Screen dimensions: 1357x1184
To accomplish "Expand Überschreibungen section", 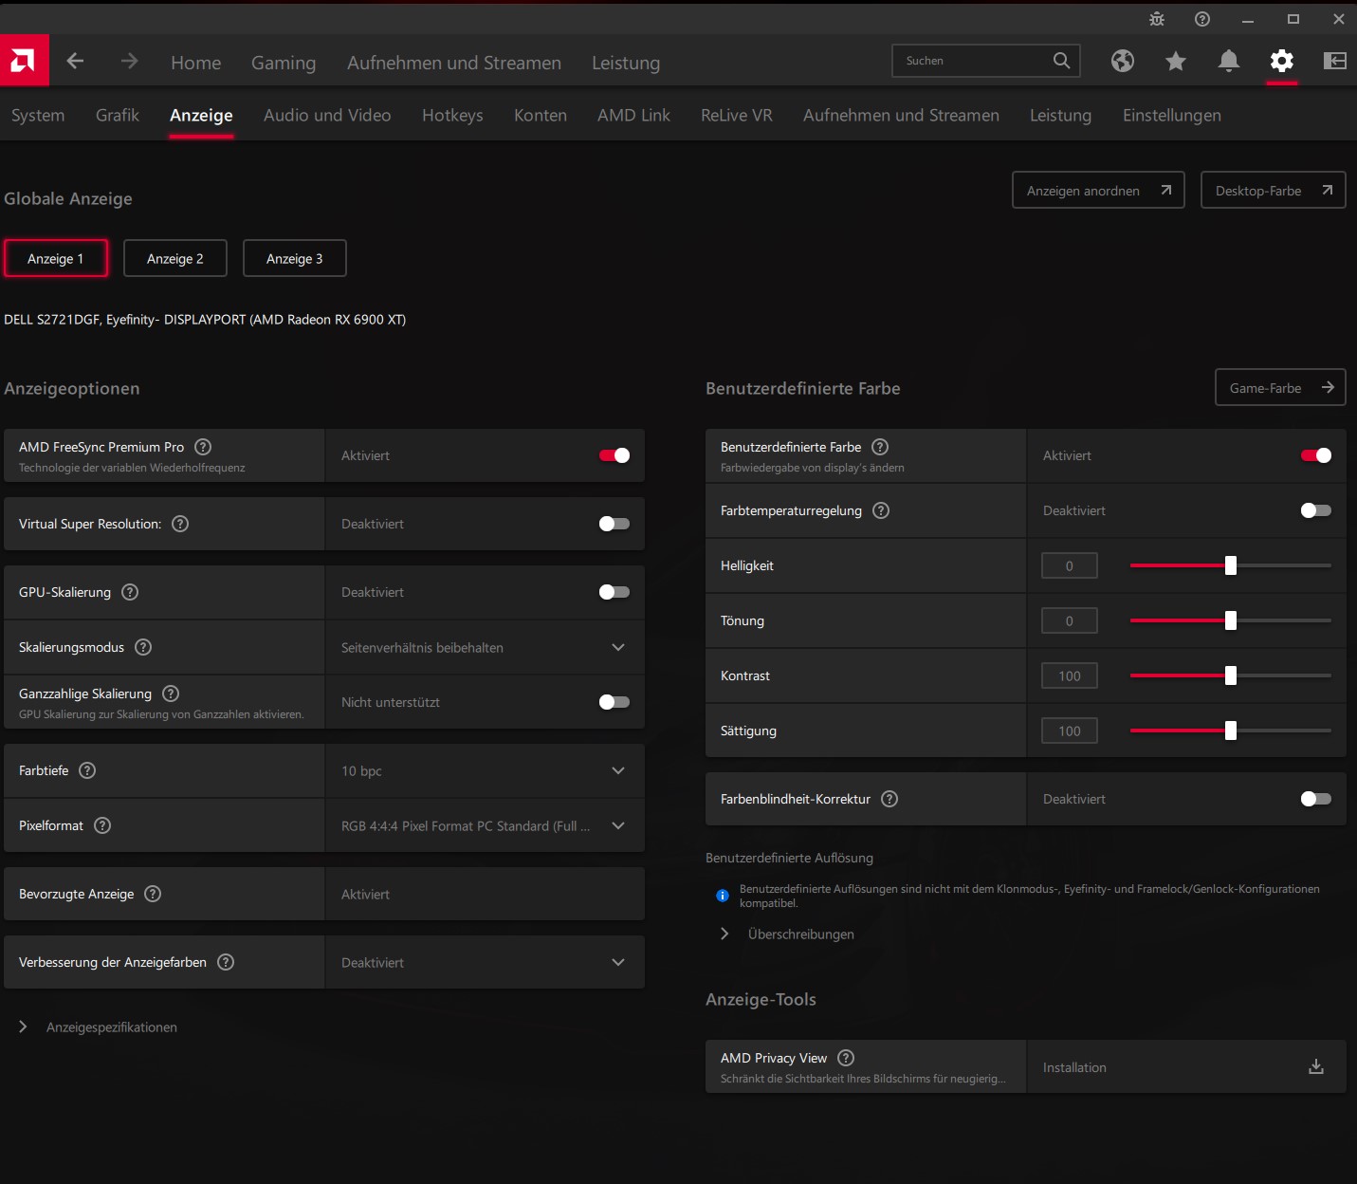I will point(787,934).
